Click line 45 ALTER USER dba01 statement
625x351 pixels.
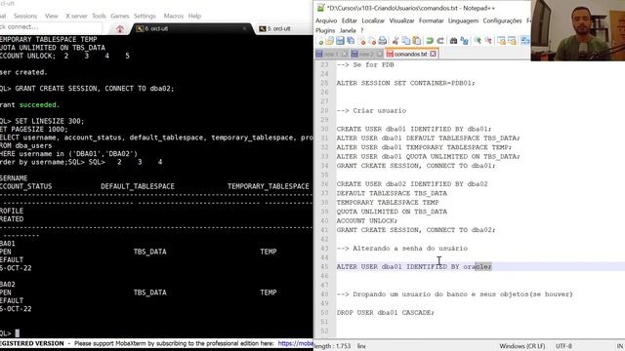(414, 266)
